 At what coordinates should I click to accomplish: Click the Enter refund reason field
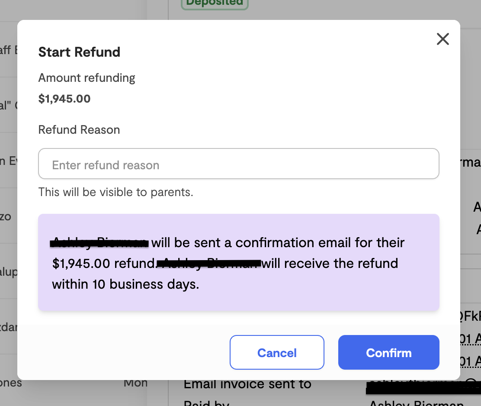point(238,164)
